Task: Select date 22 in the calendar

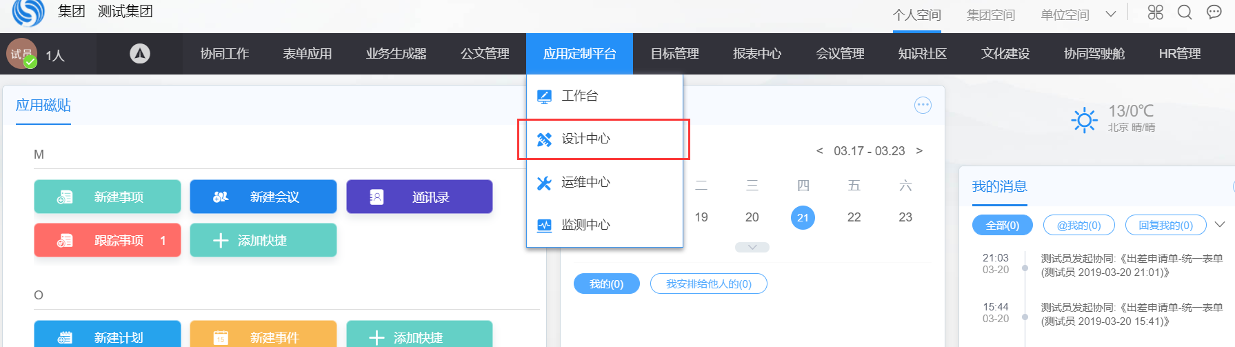Action: pyautogui.click(x=854, y=217)
